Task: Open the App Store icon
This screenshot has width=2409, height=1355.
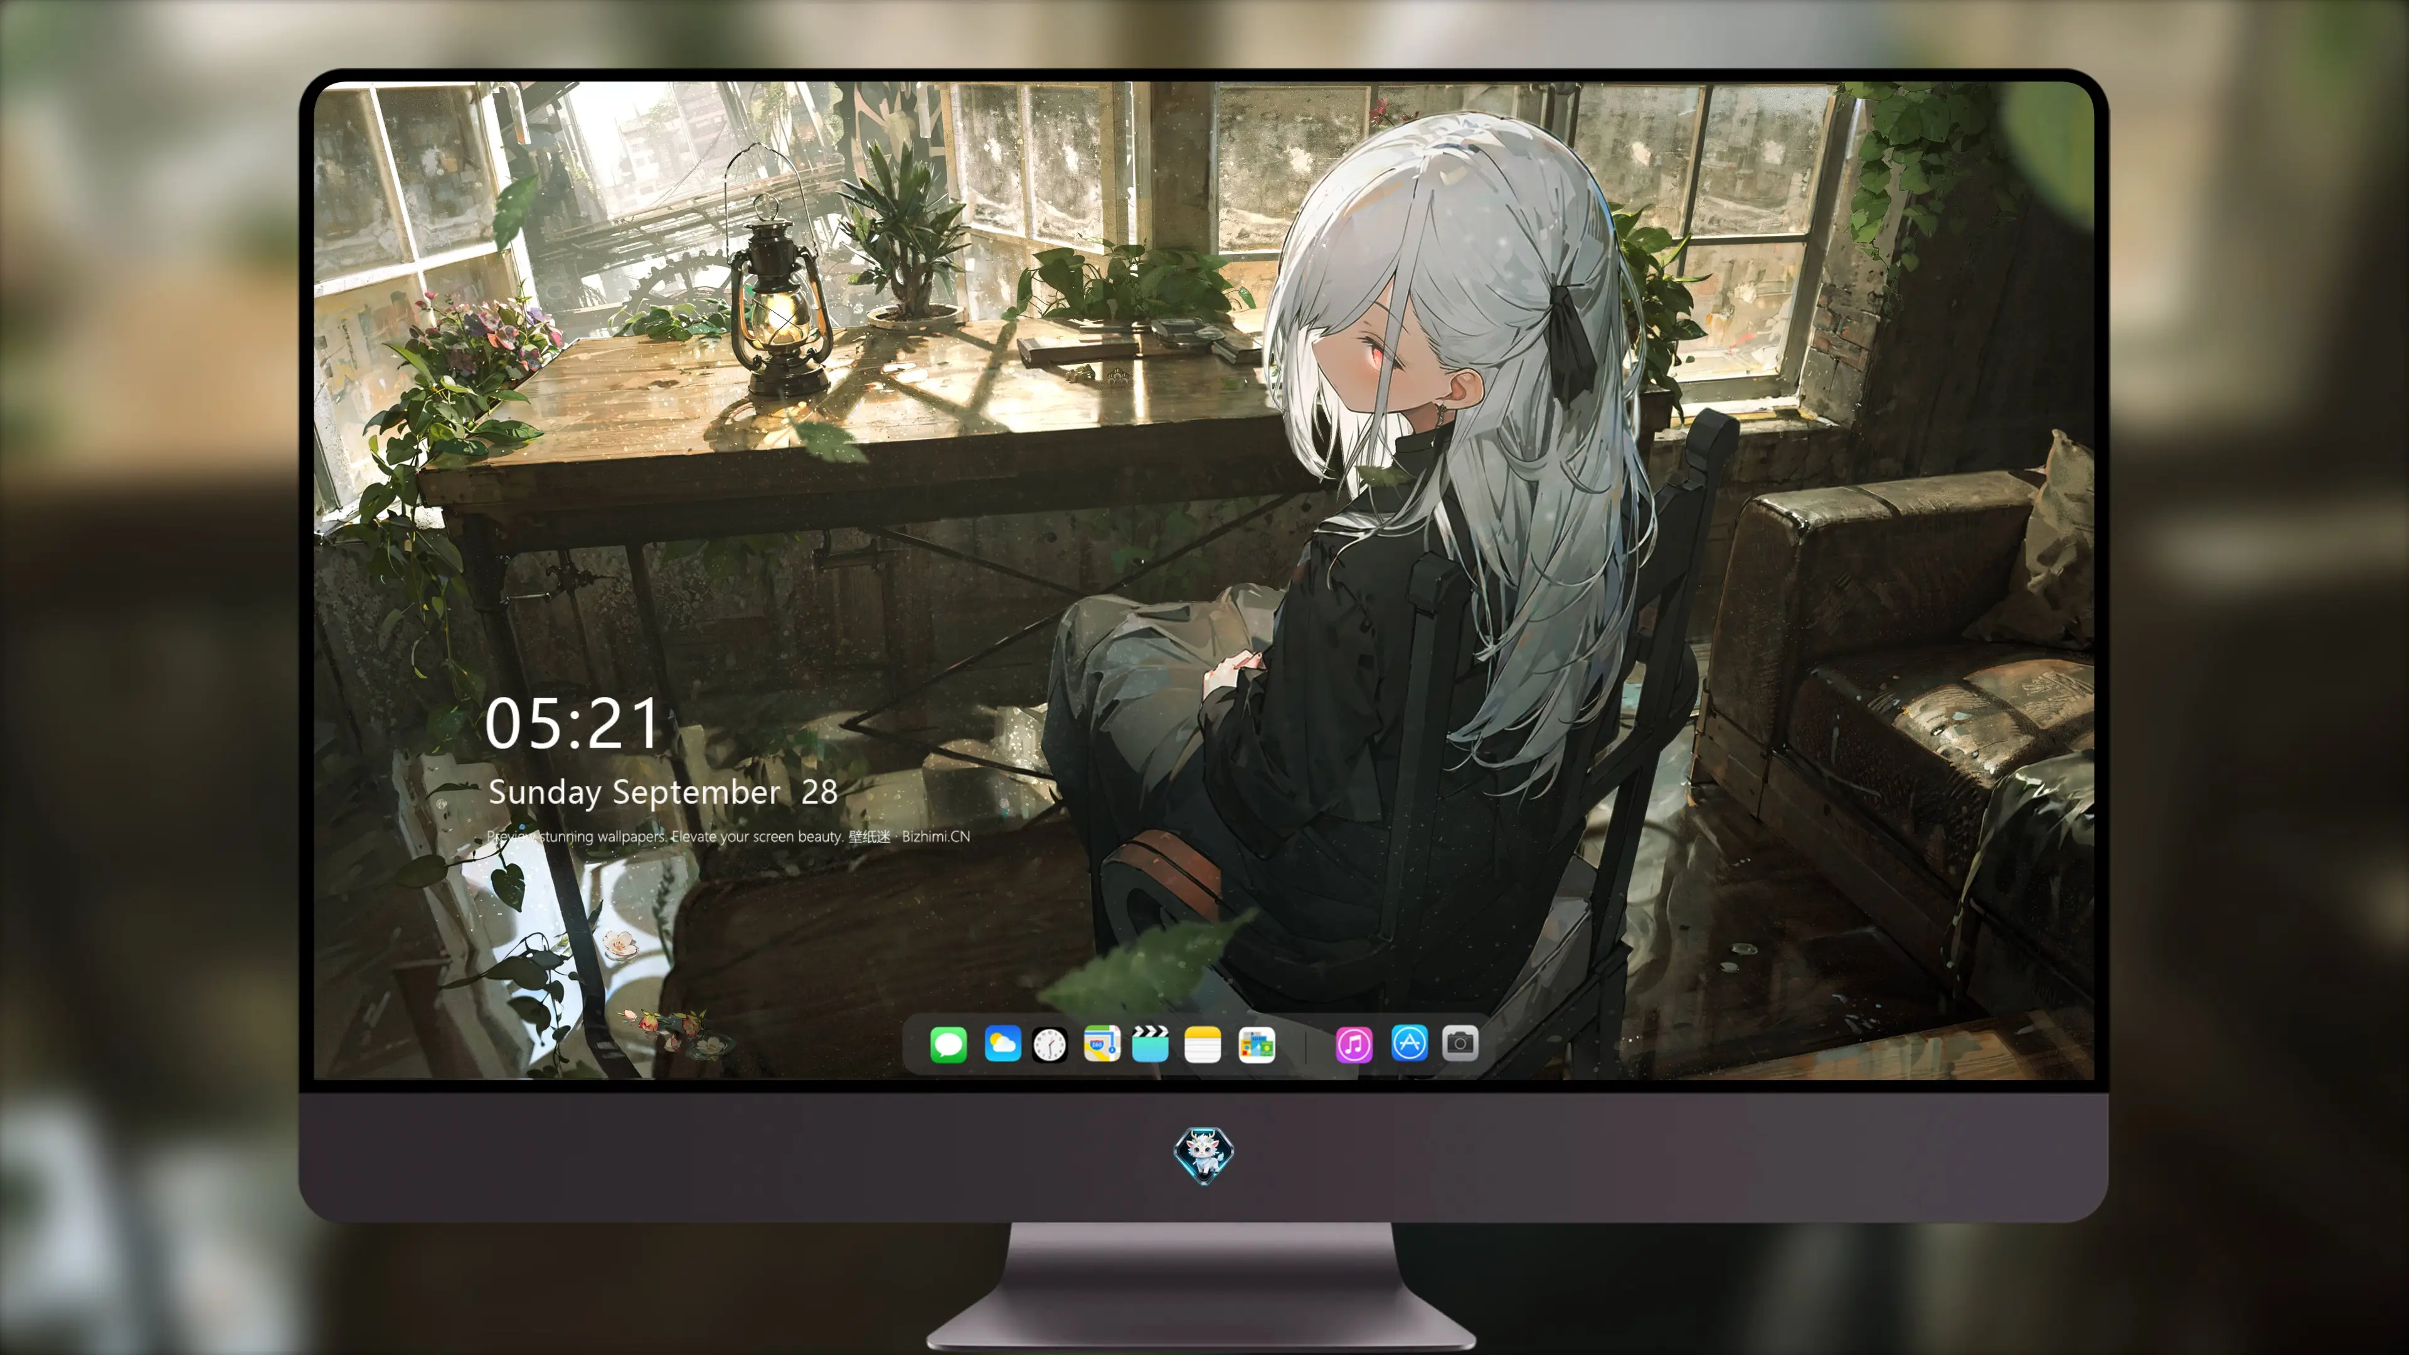Action: click(x=1409, y=1043)
